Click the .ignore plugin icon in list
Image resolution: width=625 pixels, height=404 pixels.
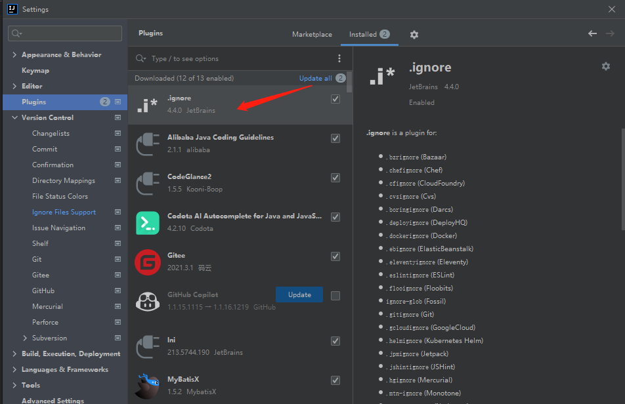coord(148,105)
